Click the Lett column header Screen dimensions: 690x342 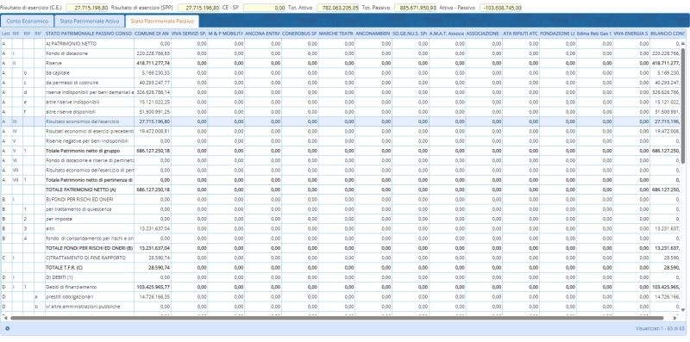6,34
